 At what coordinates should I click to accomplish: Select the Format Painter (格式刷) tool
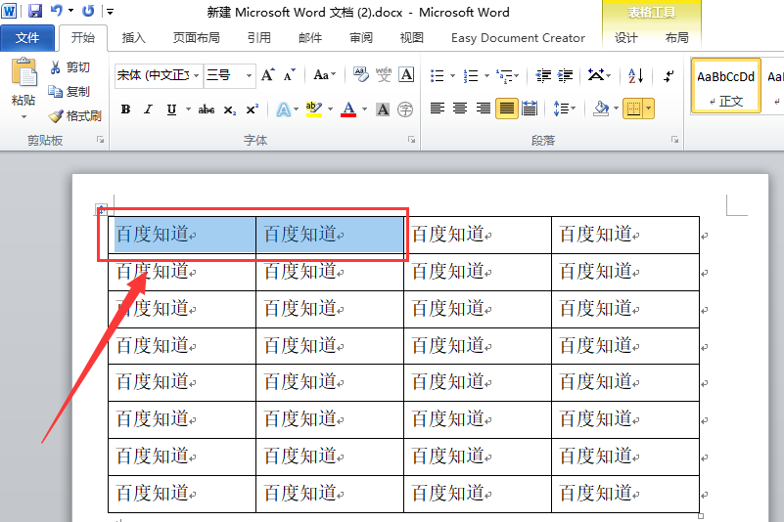tap(75, 116)
